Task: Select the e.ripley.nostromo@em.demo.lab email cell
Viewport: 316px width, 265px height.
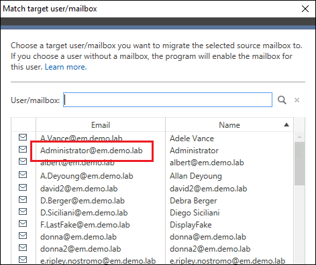Action: (x=98, y=261)
